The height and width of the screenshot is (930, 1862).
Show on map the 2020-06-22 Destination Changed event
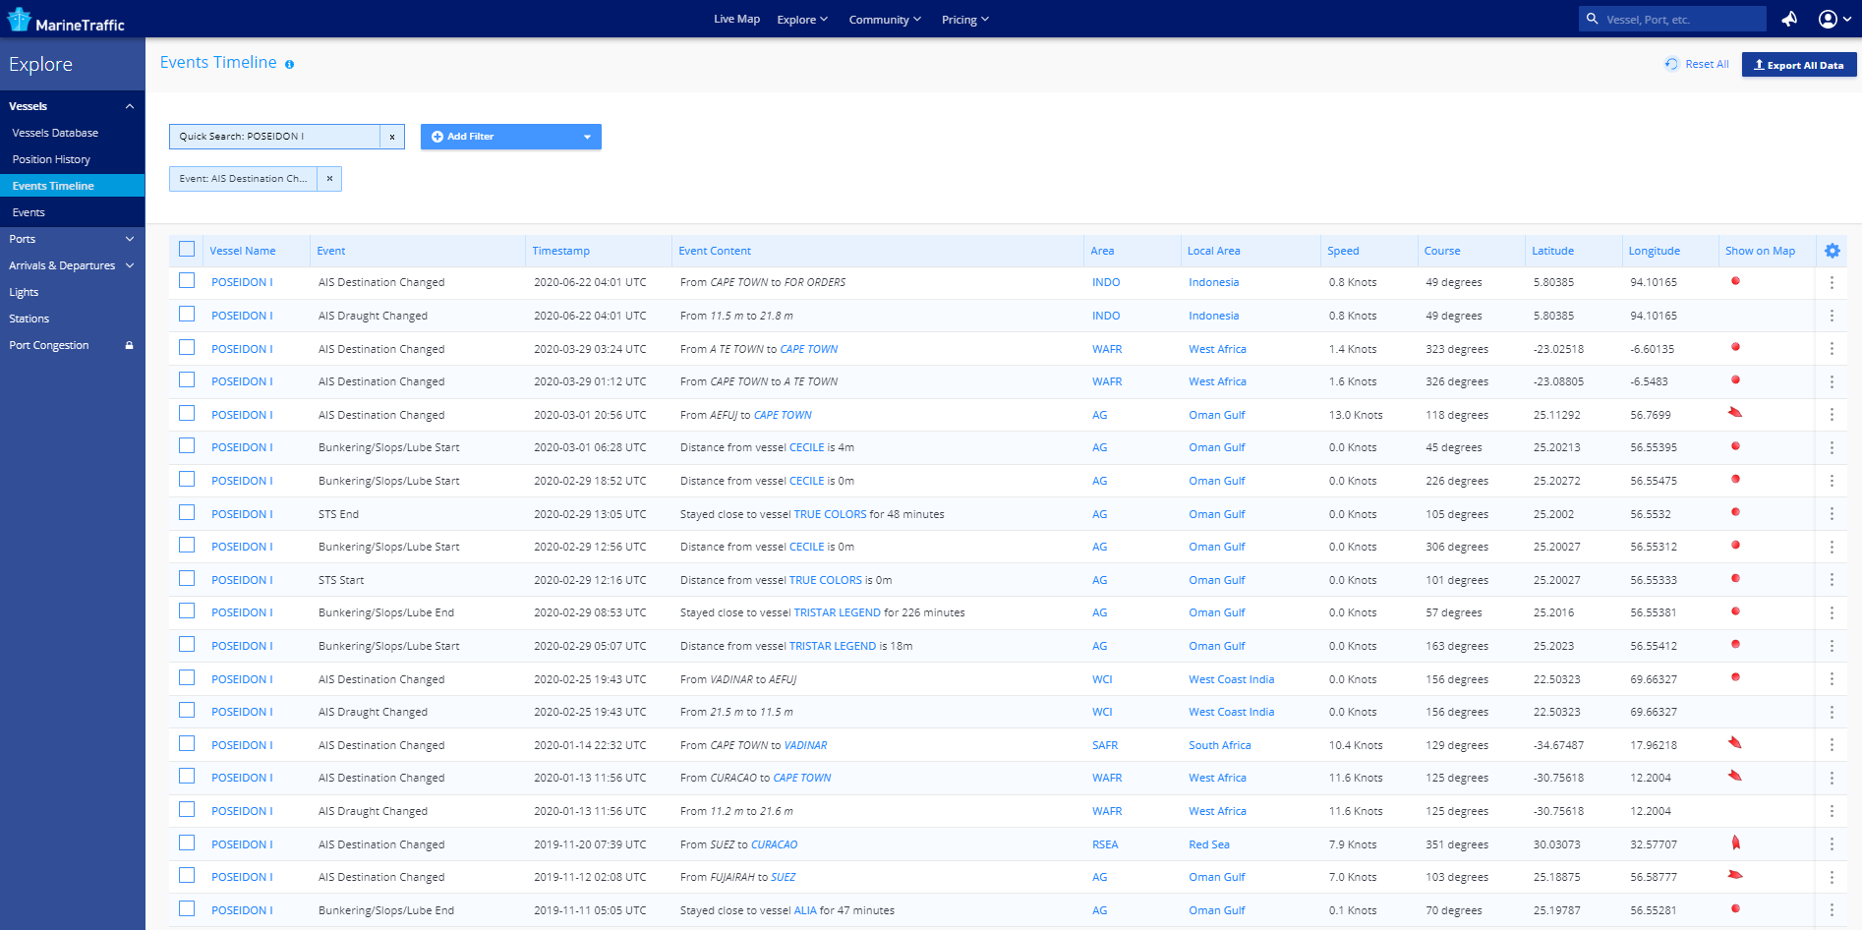click(1735, 281)
